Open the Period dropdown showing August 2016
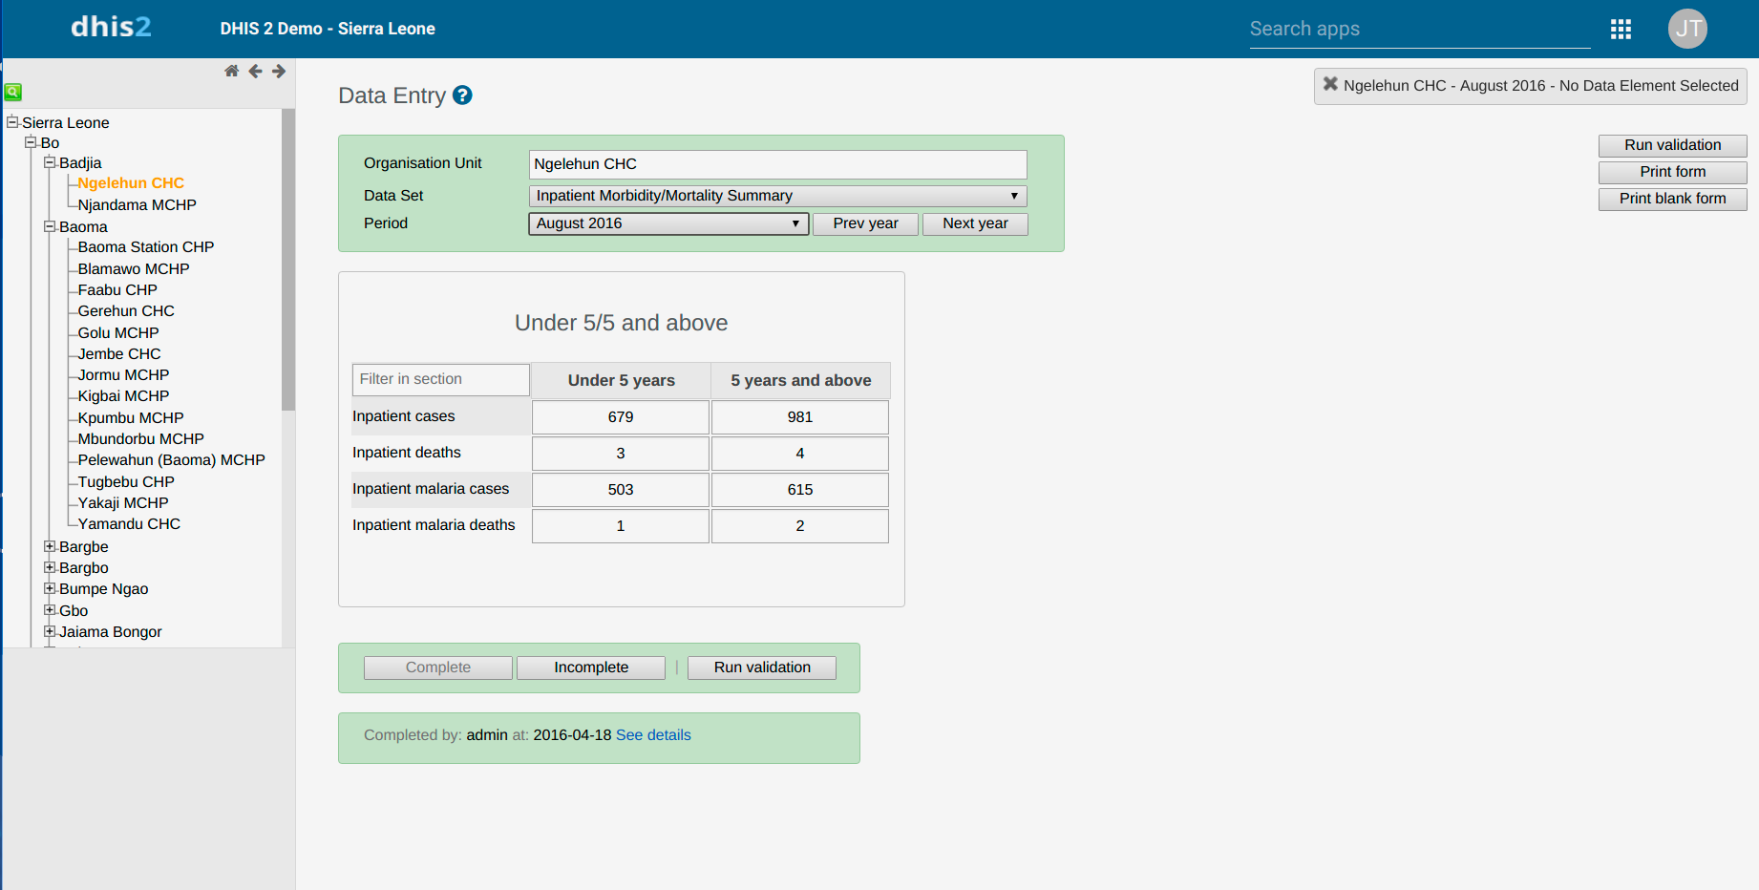Image resolution: width=1759 pixels, height=890 pixels. point(668,223)
